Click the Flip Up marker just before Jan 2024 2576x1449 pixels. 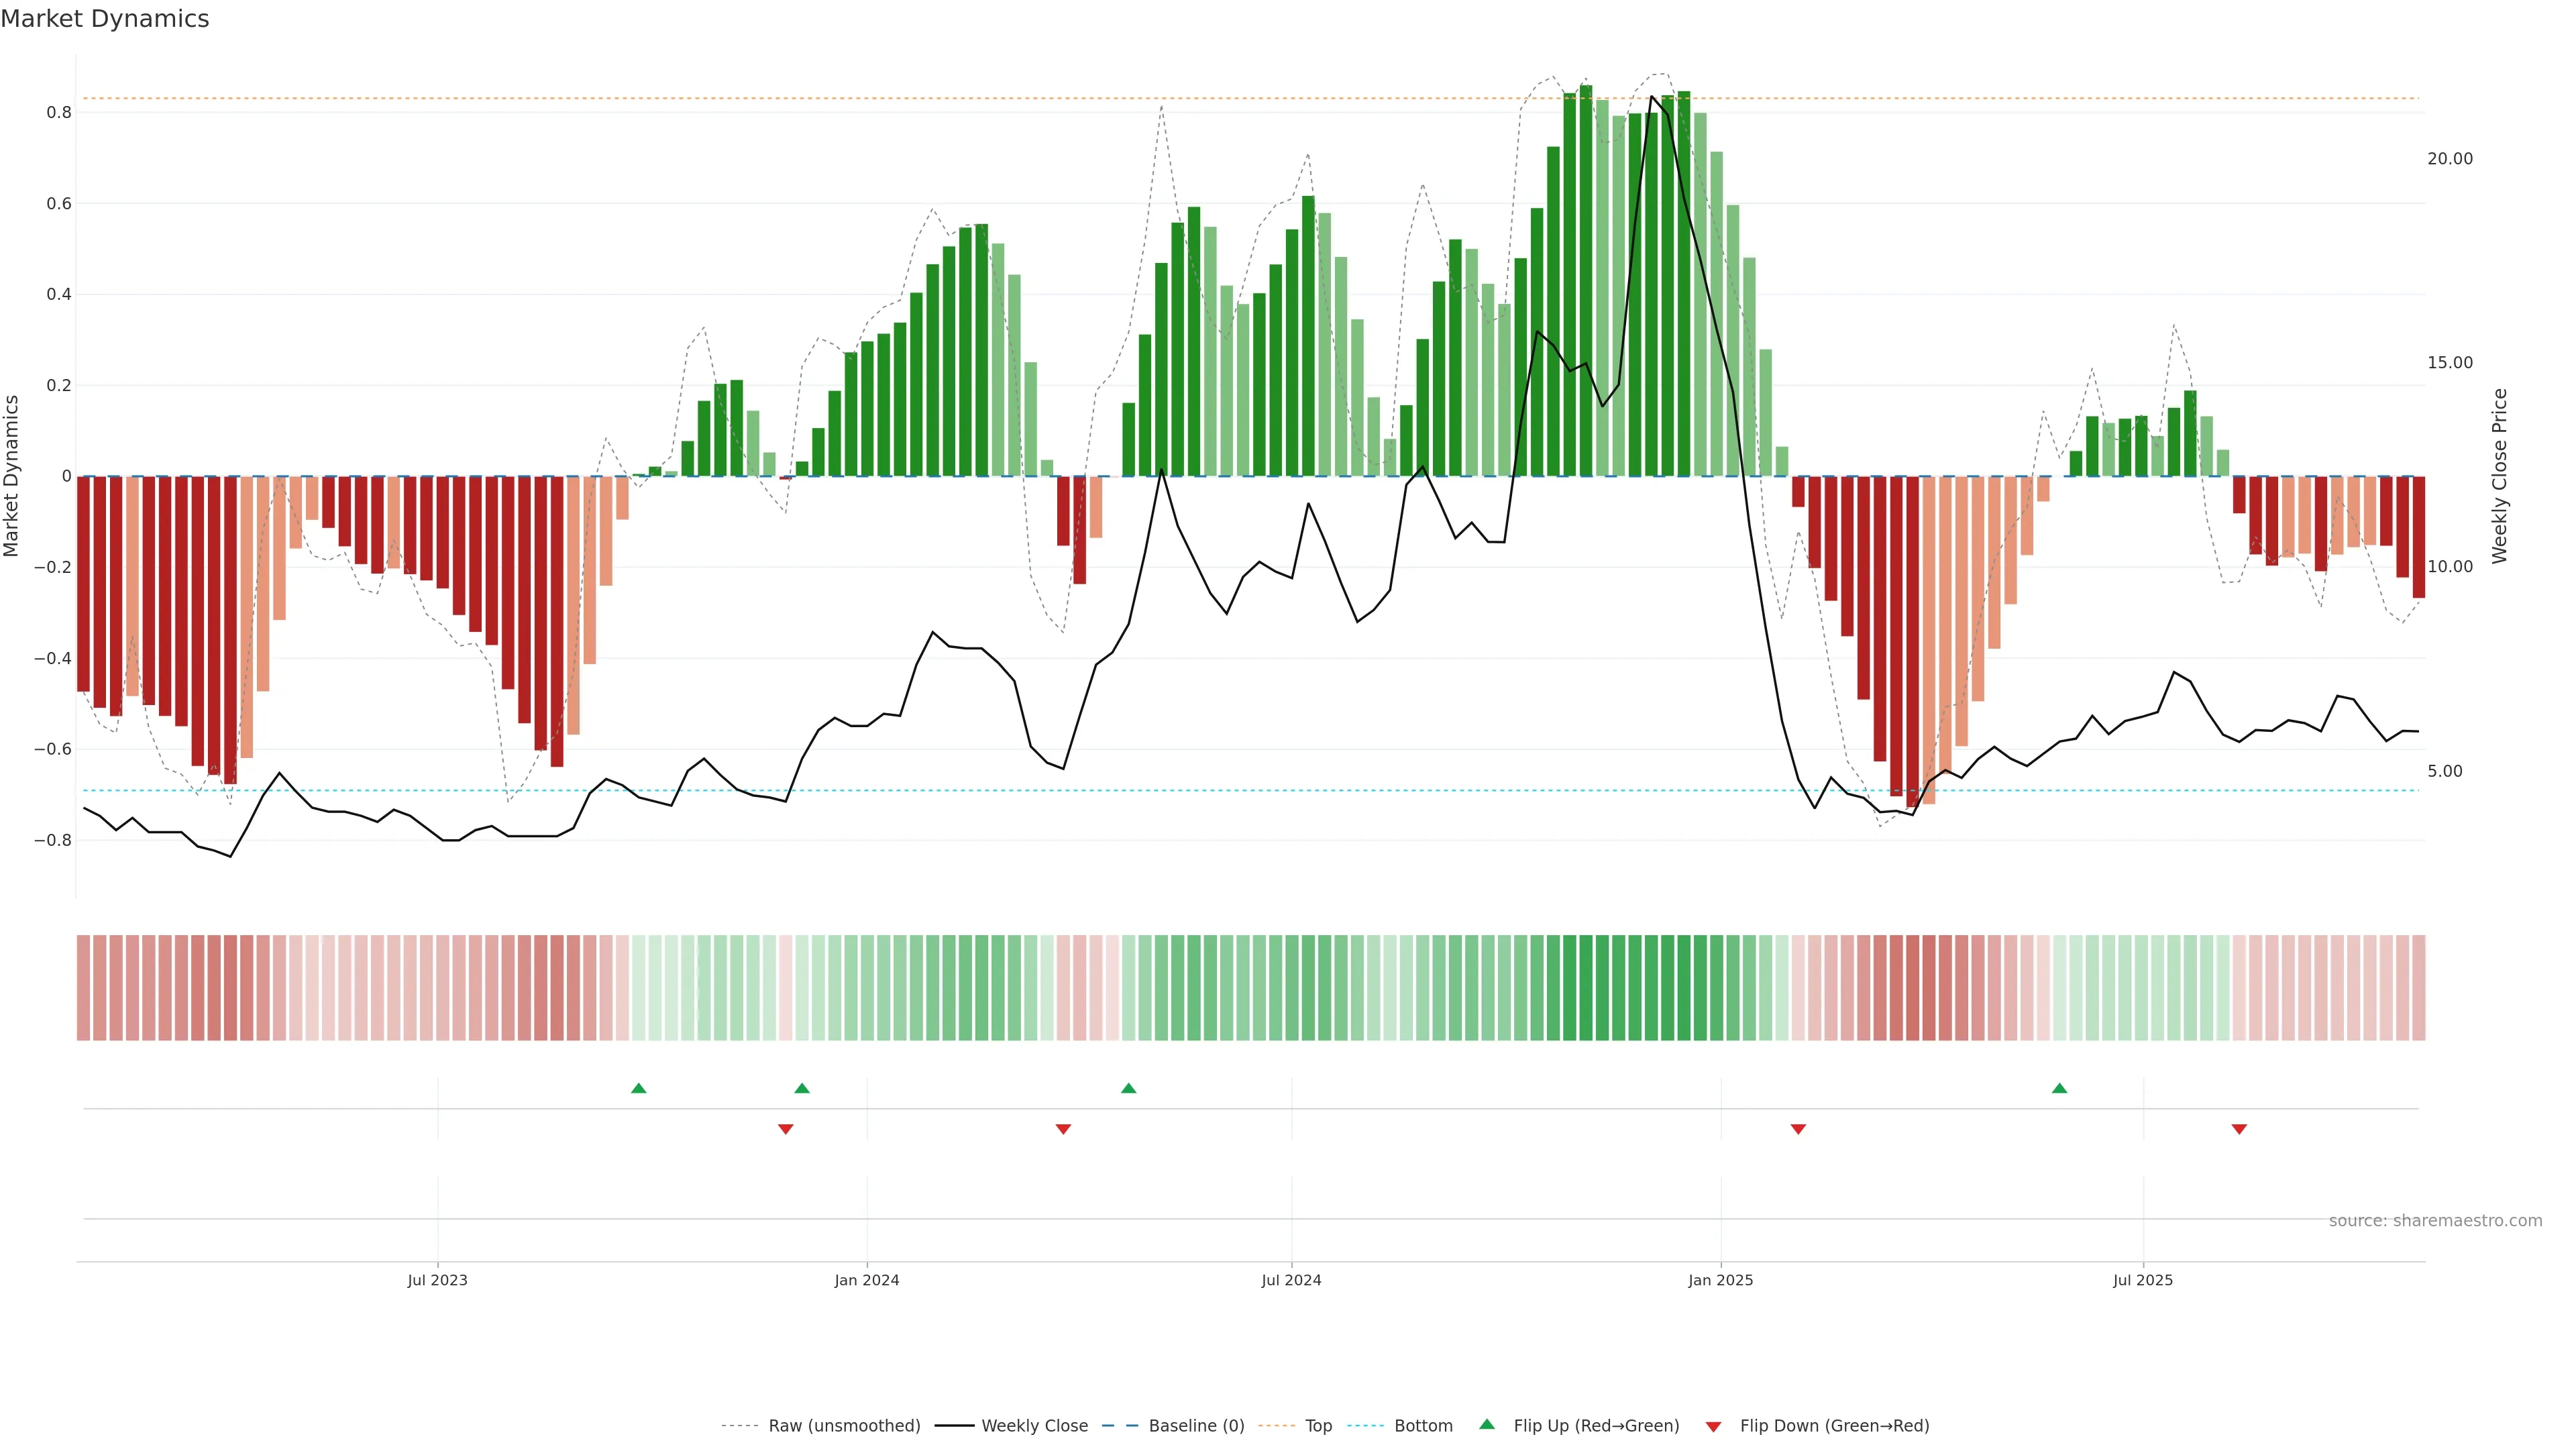802,1088
